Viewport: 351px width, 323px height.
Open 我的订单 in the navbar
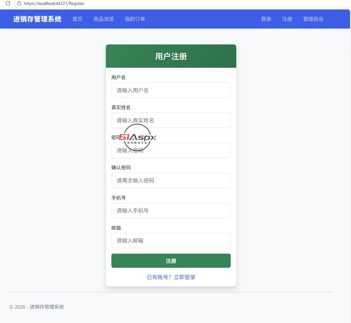(135, 19)
